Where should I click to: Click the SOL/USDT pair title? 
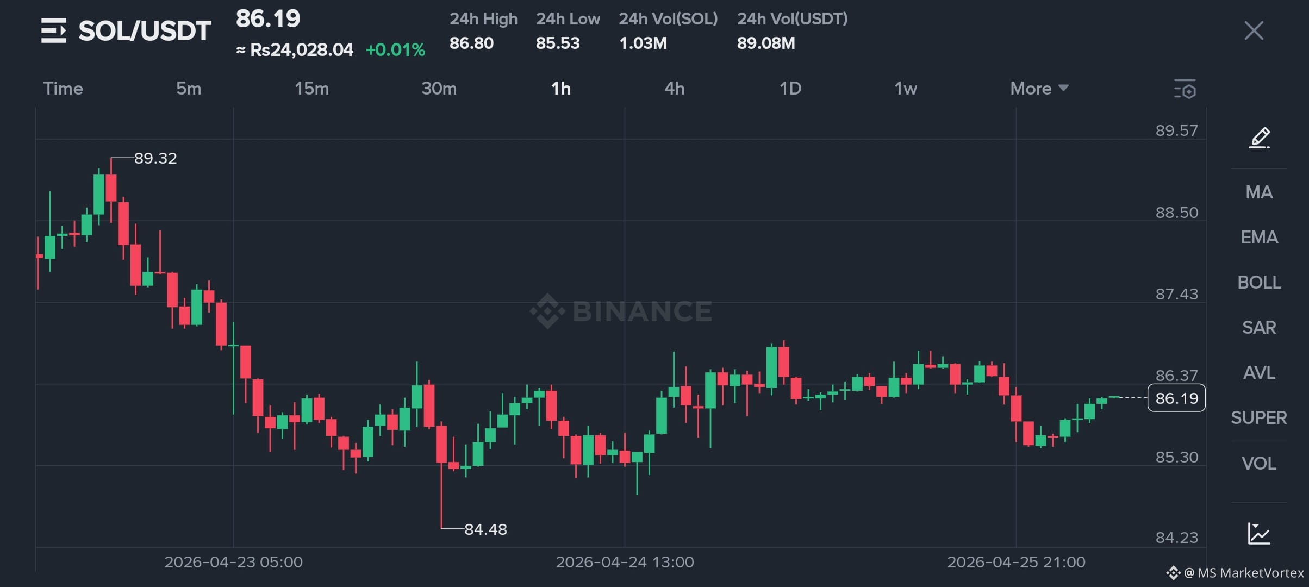pyautogui.click(x=145, y=30)
